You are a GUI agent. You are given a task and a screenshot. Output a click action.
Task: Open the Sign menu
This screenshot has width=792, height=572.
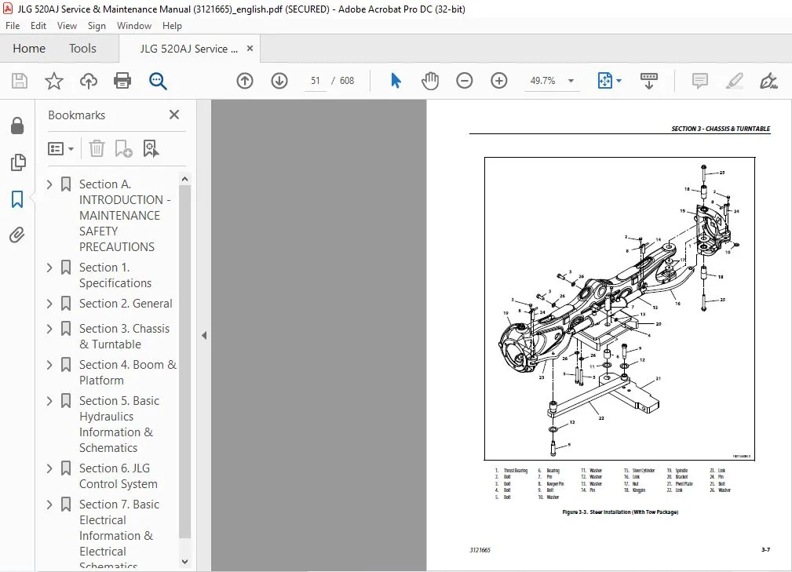97,26
